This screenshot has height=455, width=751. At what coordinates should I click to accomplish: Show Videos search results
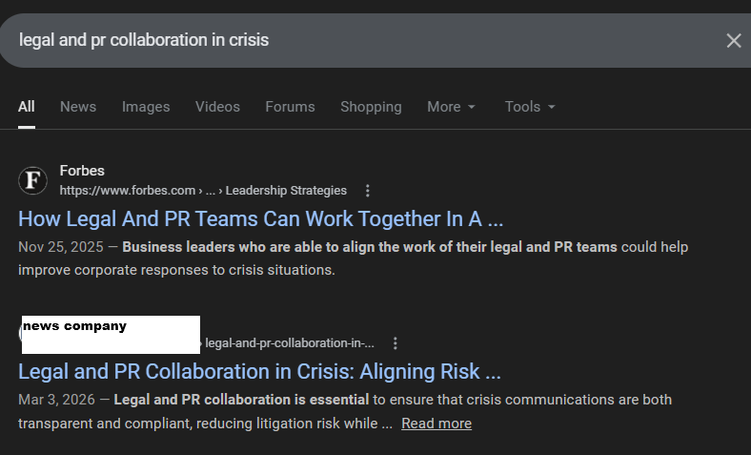tap(217, 107)
